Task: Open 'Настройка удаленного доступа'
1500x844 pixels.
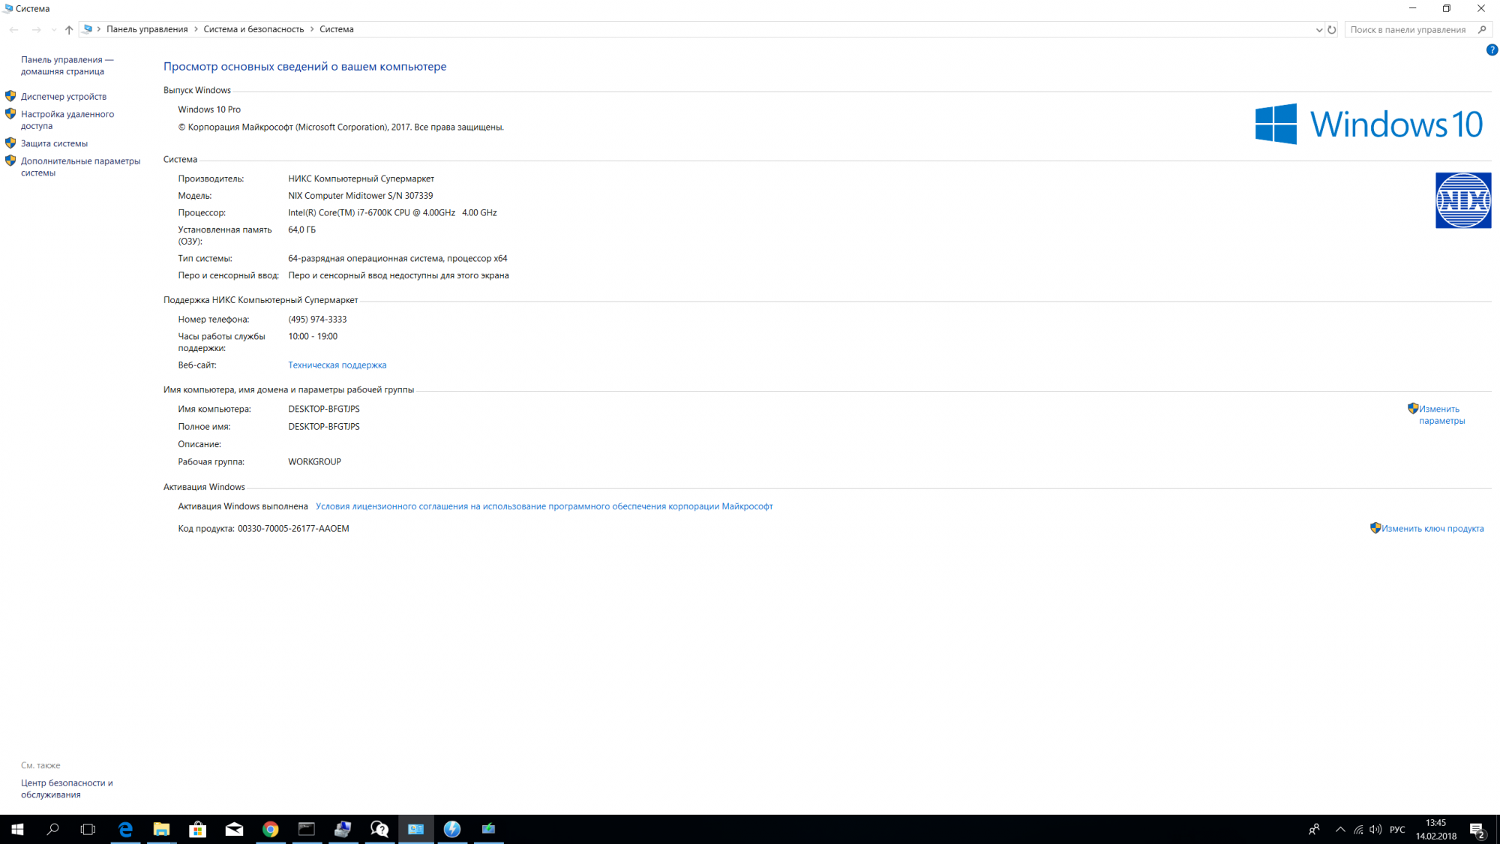Action: click(x=67, y=120)
